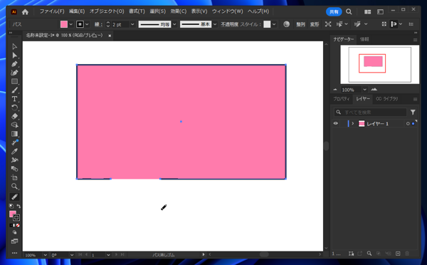427x265 pixels.
Task: Select the Eraser tool in toolbar
Action: (14, 116)
